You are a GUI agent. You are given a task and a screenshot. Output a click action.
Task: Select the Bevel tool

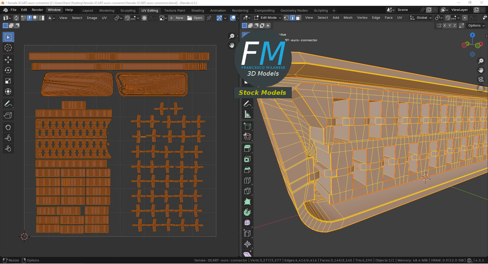point(247,170)
